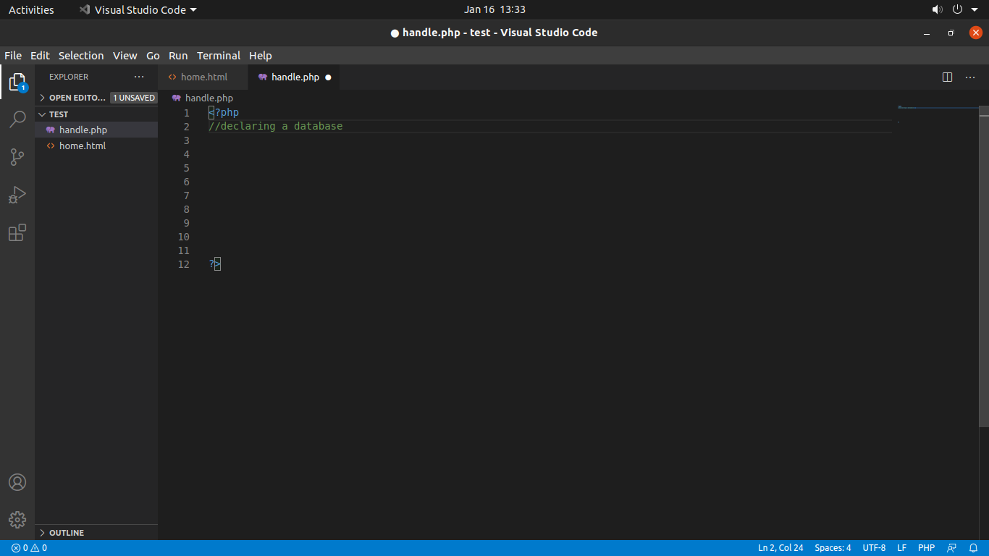
Task: Collapse the TEST folder section
Action: coord(96,114)
